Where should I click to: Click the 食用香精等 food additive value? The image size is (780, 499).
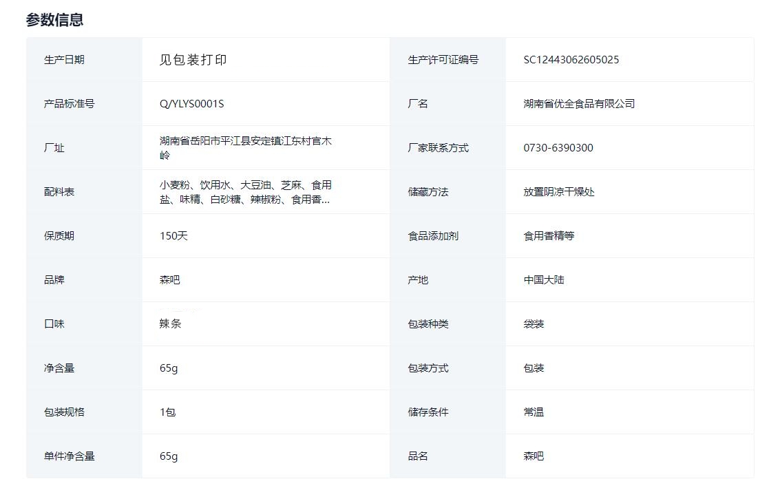click(548, 236)
